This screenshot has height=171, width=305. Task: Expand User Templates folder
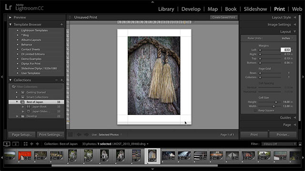click(x=18, y=73)
